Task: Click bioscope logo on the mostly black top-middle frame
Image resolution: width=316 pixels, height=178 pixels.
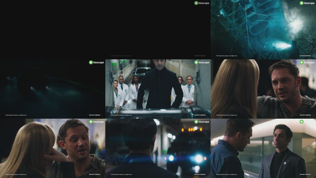Action: (202, 3)
